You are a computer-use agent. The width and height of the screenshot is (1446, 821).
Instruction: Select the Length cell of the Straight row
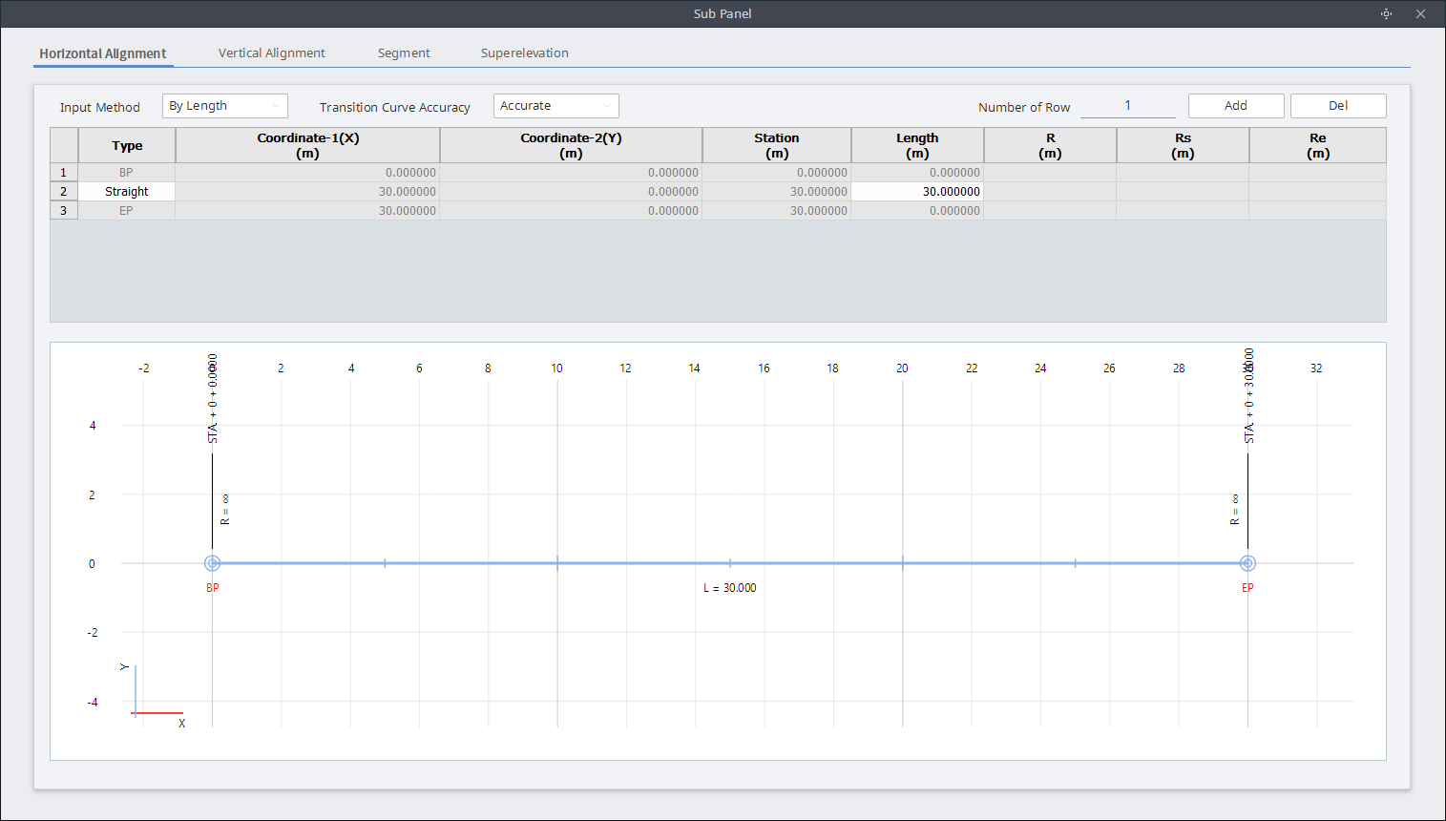click(916, 191)
